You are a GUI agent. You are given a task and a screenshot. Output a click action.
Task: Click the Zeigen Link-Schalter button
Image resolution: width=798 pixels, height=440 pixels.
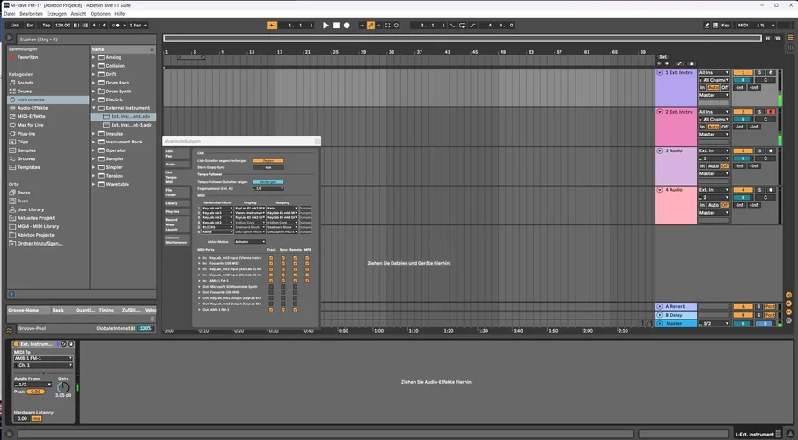point(268,161)
